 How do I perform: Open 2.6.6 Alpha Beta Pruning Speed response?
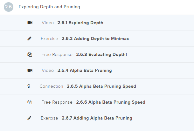(111, 102)
